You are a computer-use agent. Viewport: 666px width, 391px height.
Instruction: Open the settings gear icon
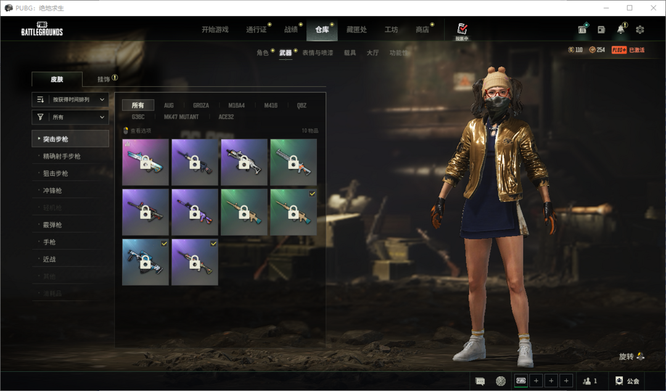tap(640, 30)
